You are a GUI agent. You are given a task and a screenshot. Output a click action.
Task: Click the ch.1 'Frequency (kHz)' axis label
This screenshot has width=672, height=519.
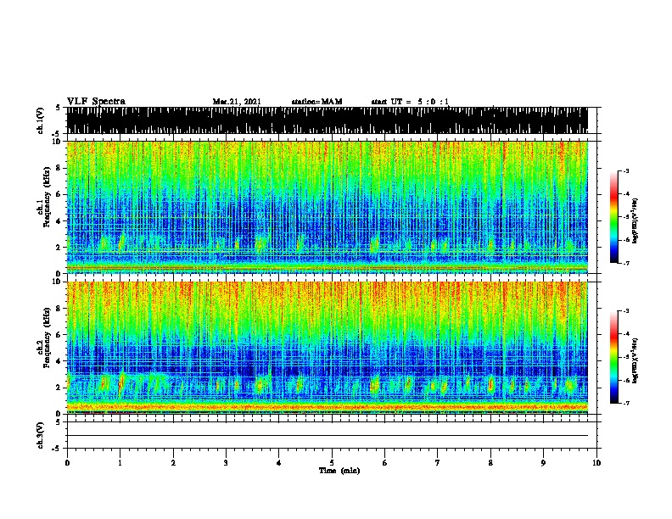coord(47,197)
